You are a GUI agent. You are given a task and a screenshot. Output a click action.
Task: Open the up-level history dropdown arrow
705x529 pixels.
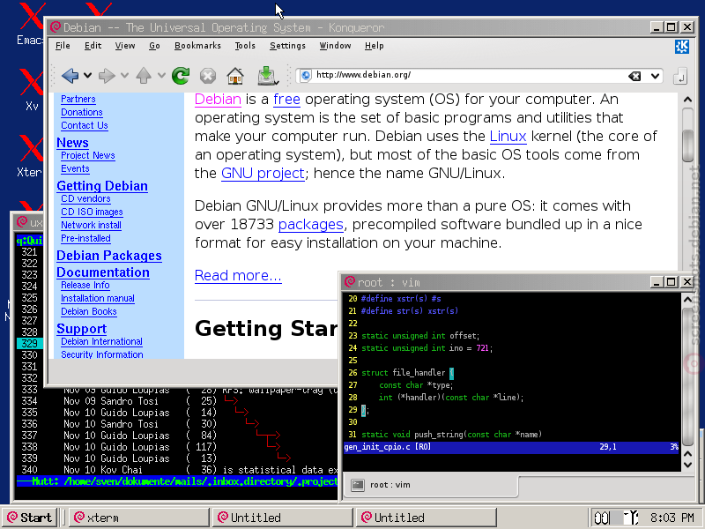[x=161, y=76]
